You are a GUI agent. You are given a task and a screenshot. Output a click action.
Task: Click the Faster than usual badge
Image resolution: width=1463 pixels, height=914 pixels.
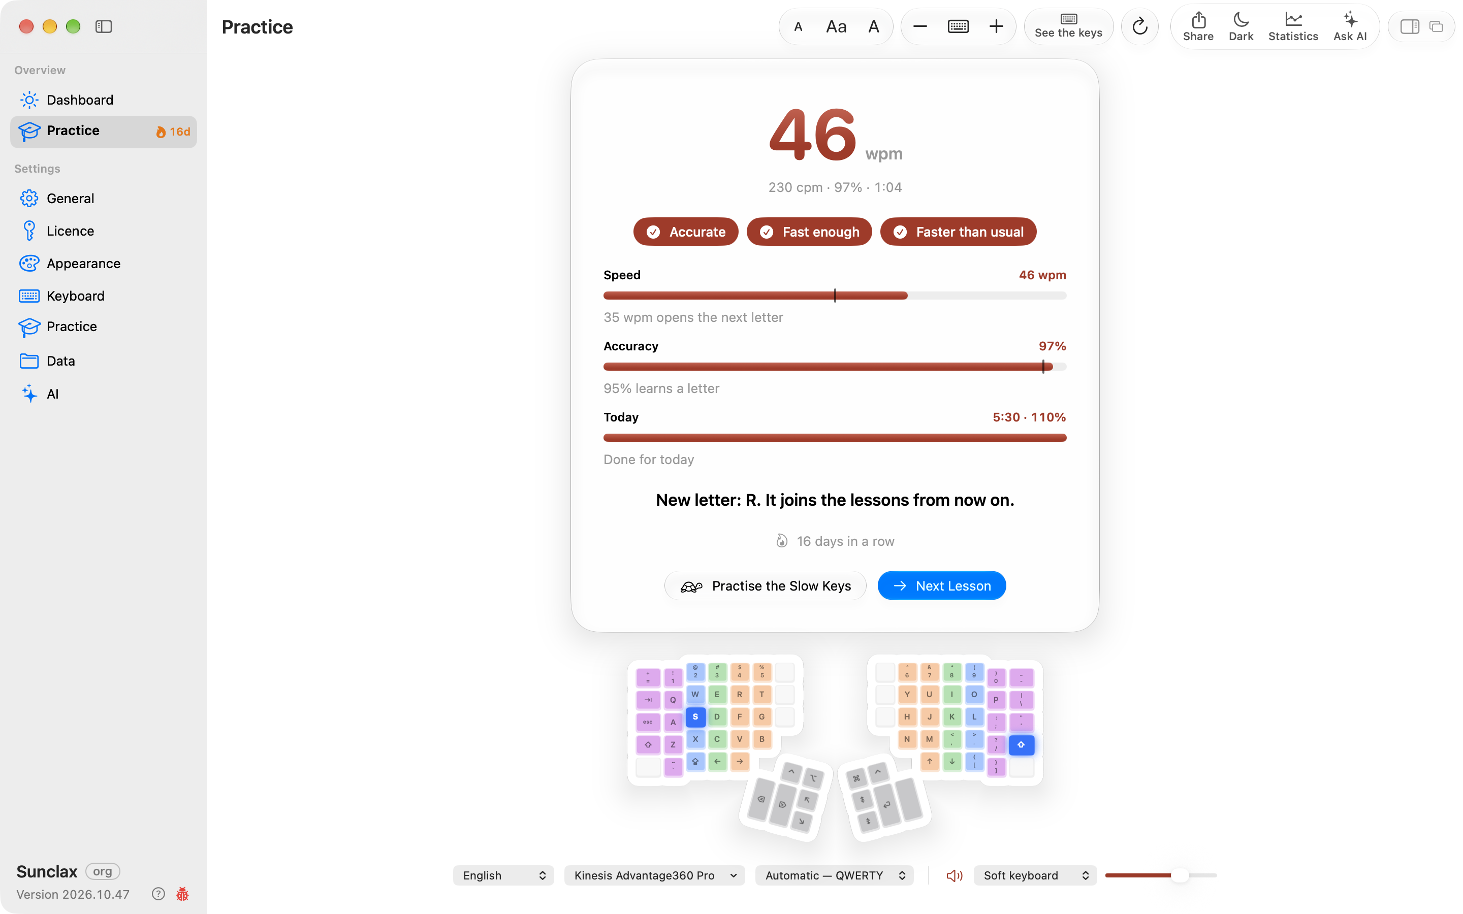coord(958,232)
